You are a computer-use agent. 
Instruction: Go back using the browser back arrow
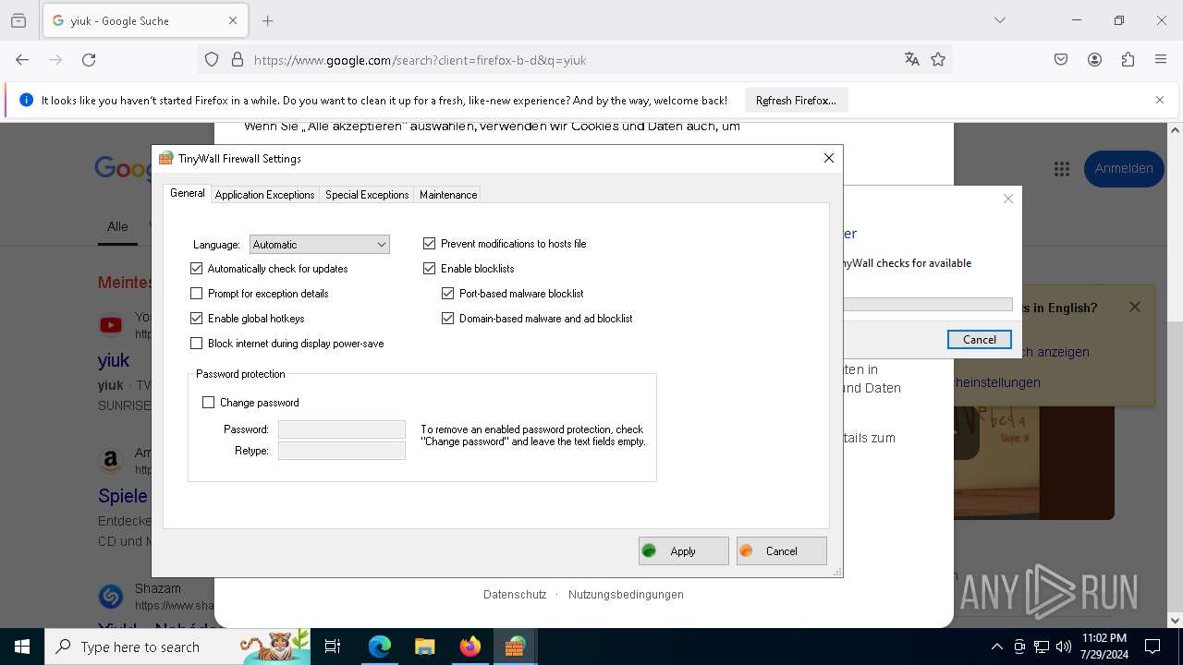point(22,60)
